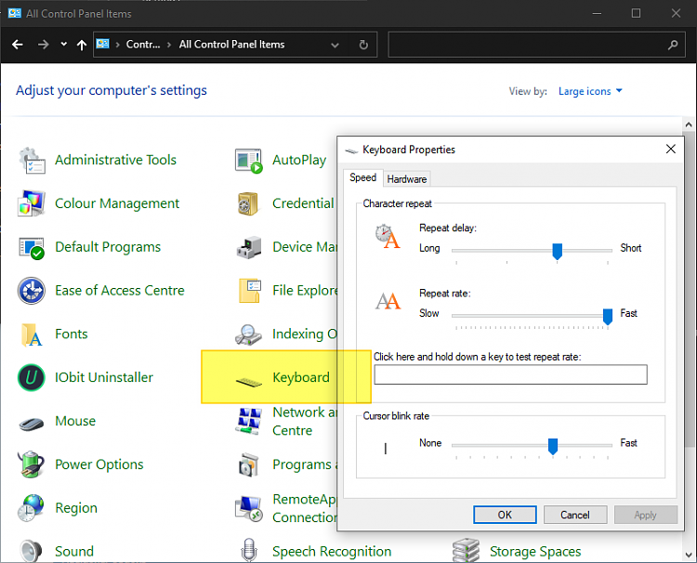
Task: Go up one folder level
Action: click(82, 45)
